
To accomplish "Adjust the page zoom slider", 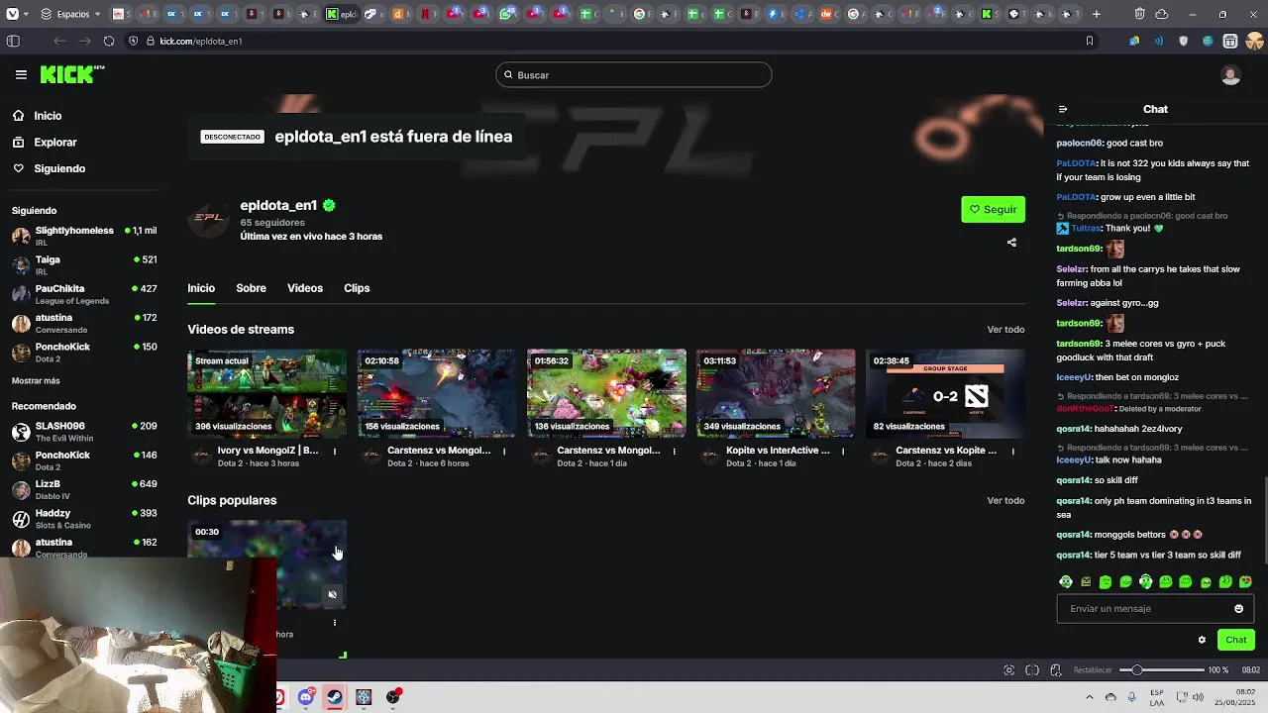I will [1161, 670].
